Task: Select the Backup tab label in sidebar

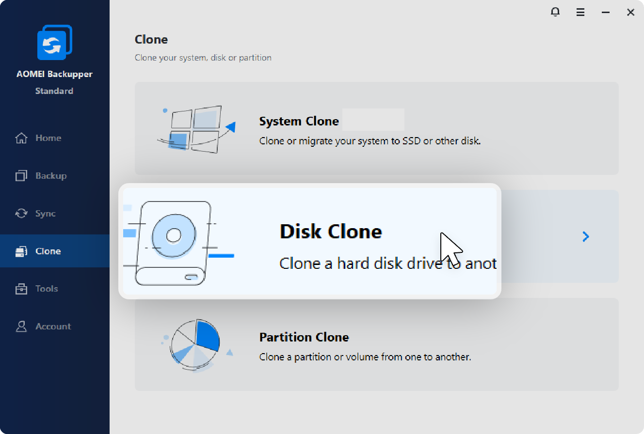Action: (51, 176)
